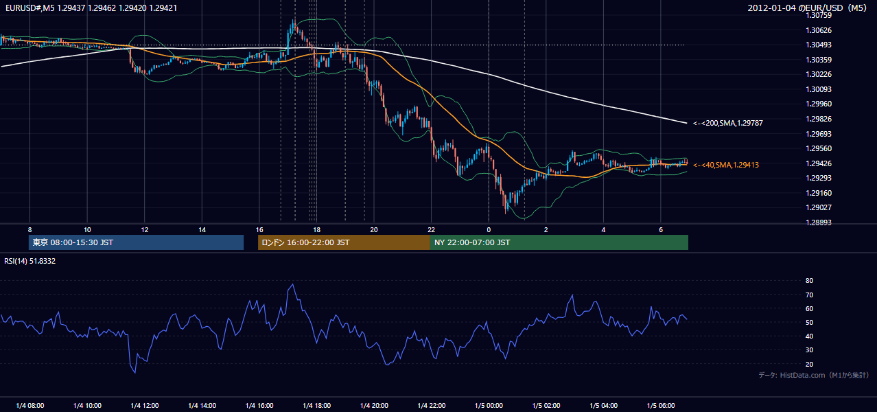Click hour marker 2 under the price chart
Viewport: 877px width, 412px height.
pyautogui.click(x=546, y=229)
